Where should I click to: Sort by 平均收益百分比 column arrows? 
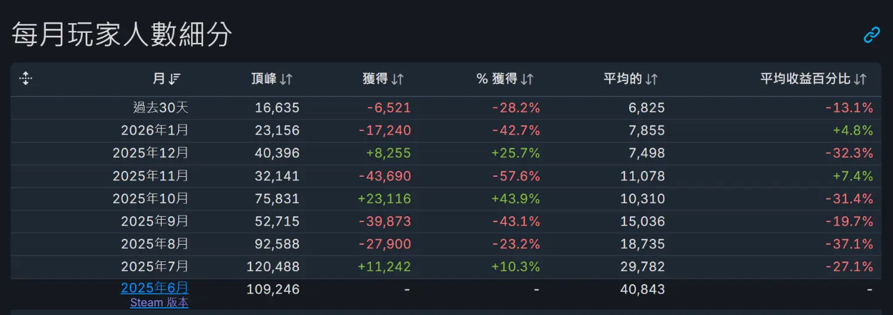(x=860, y=79)
